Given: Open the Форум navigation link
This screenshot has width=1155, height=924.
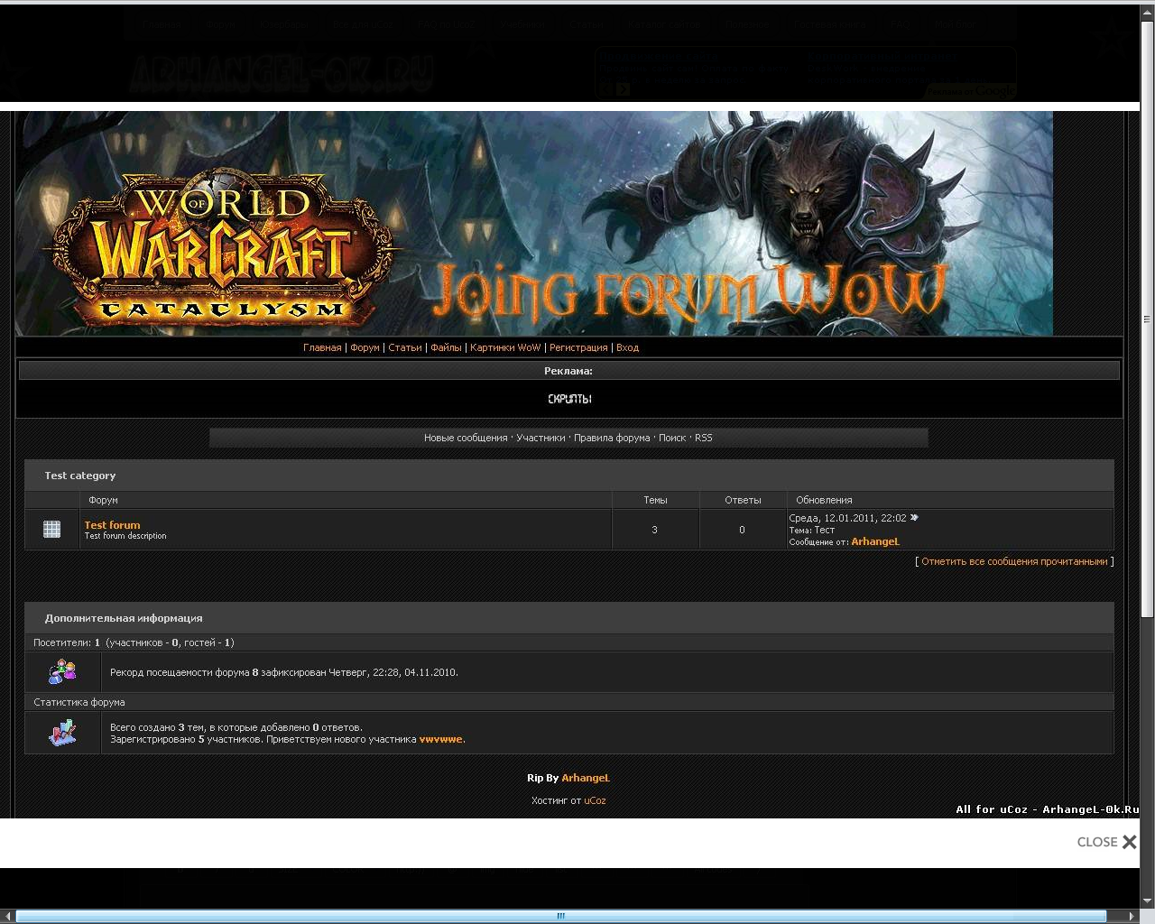Looking at the screenshot, I should pos(365,347).
